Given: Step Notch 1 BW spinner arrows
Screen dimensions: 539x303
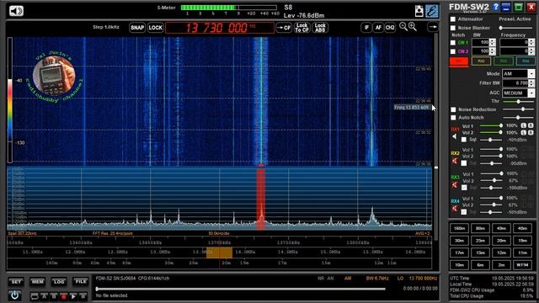Looking at the screenshot, I should 492,43.
